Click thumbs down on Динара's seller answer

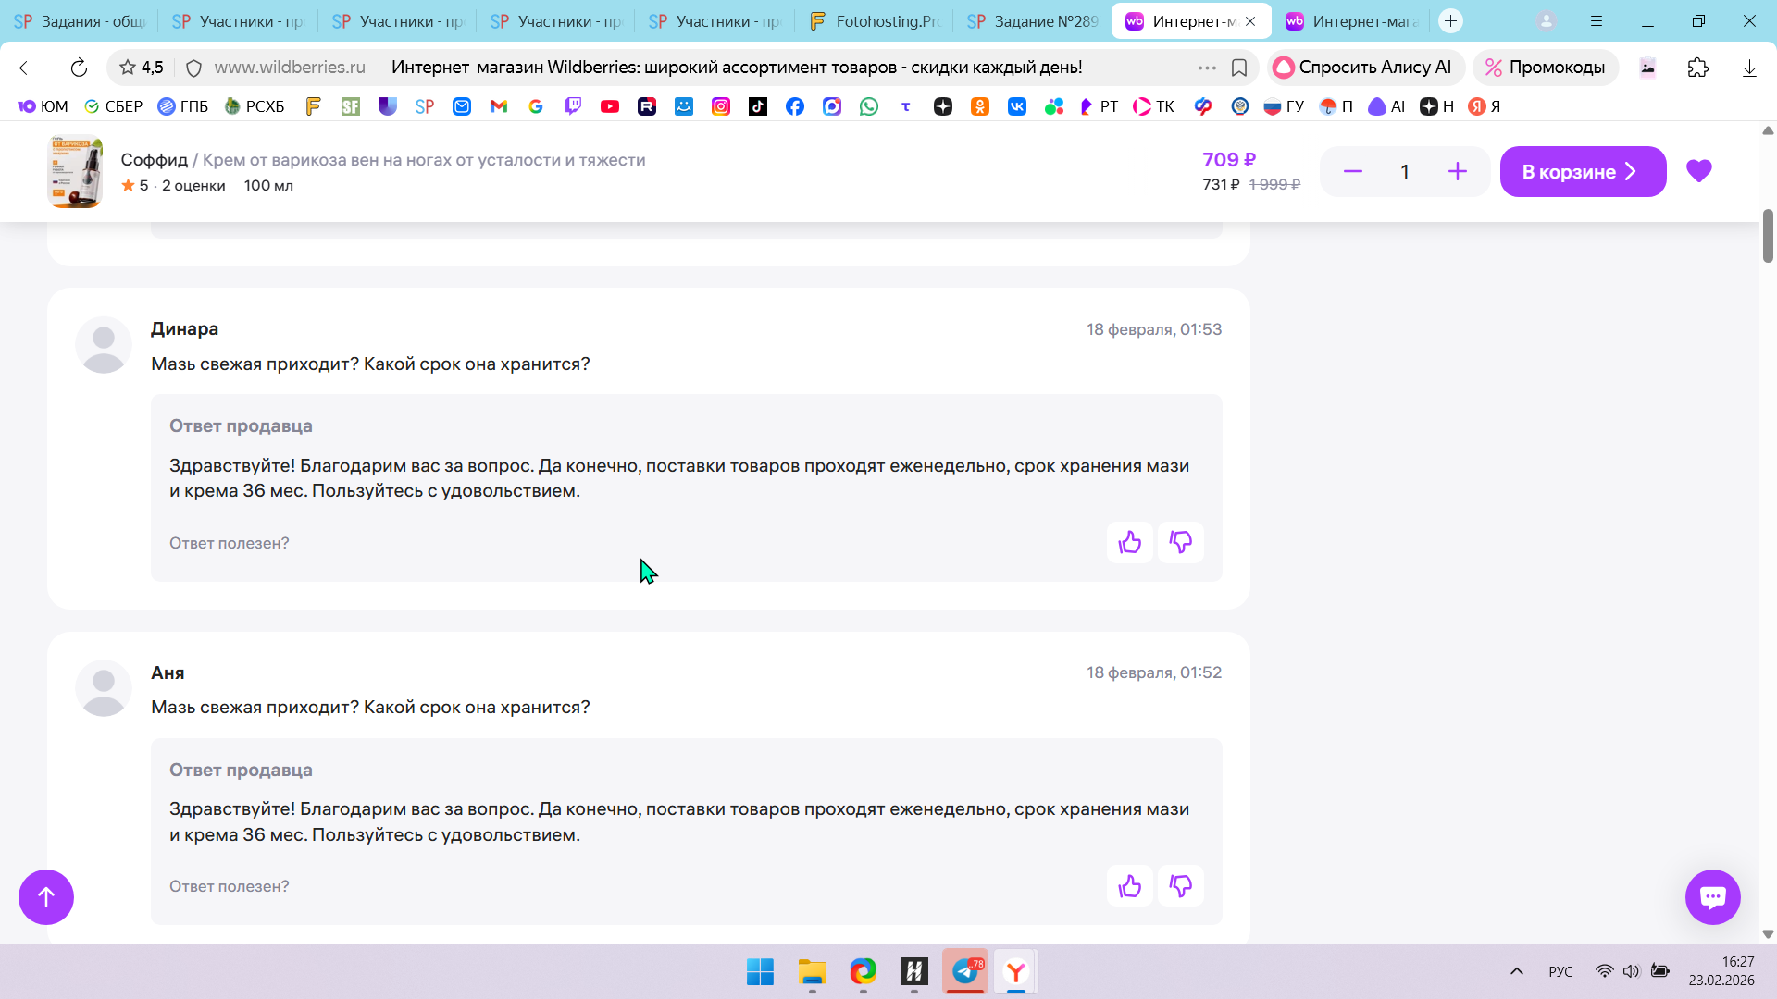pyautogui.click(x=1180, y=543)
